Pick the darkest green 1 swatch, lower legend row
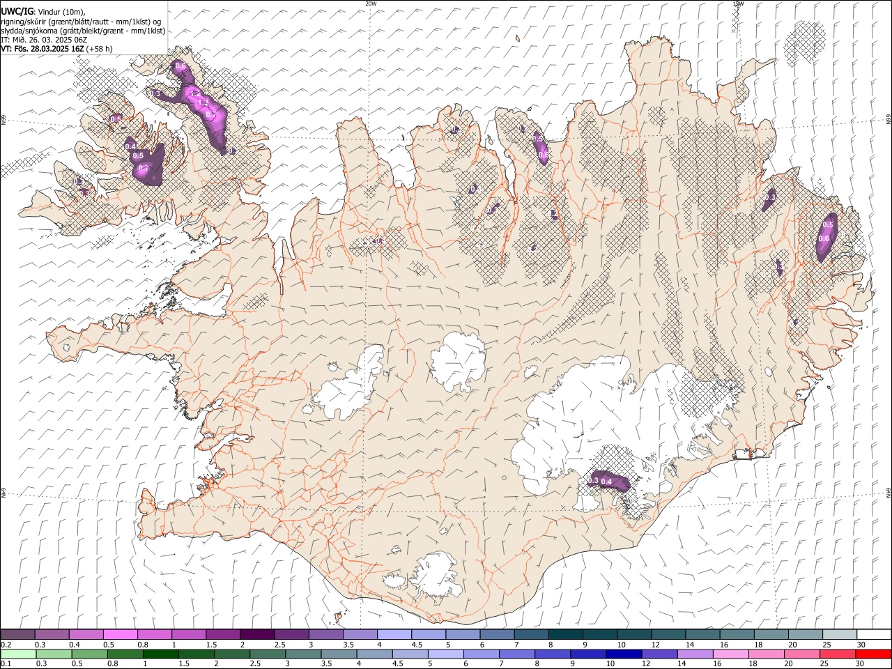Image resolution: width=892 pixels, height=669 pixels. click(x=160, y=654)
